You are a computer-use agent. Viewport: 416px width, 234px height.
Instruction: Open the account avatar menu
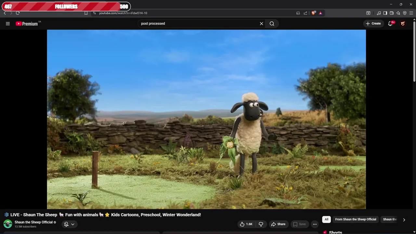[x=403, y=23]
